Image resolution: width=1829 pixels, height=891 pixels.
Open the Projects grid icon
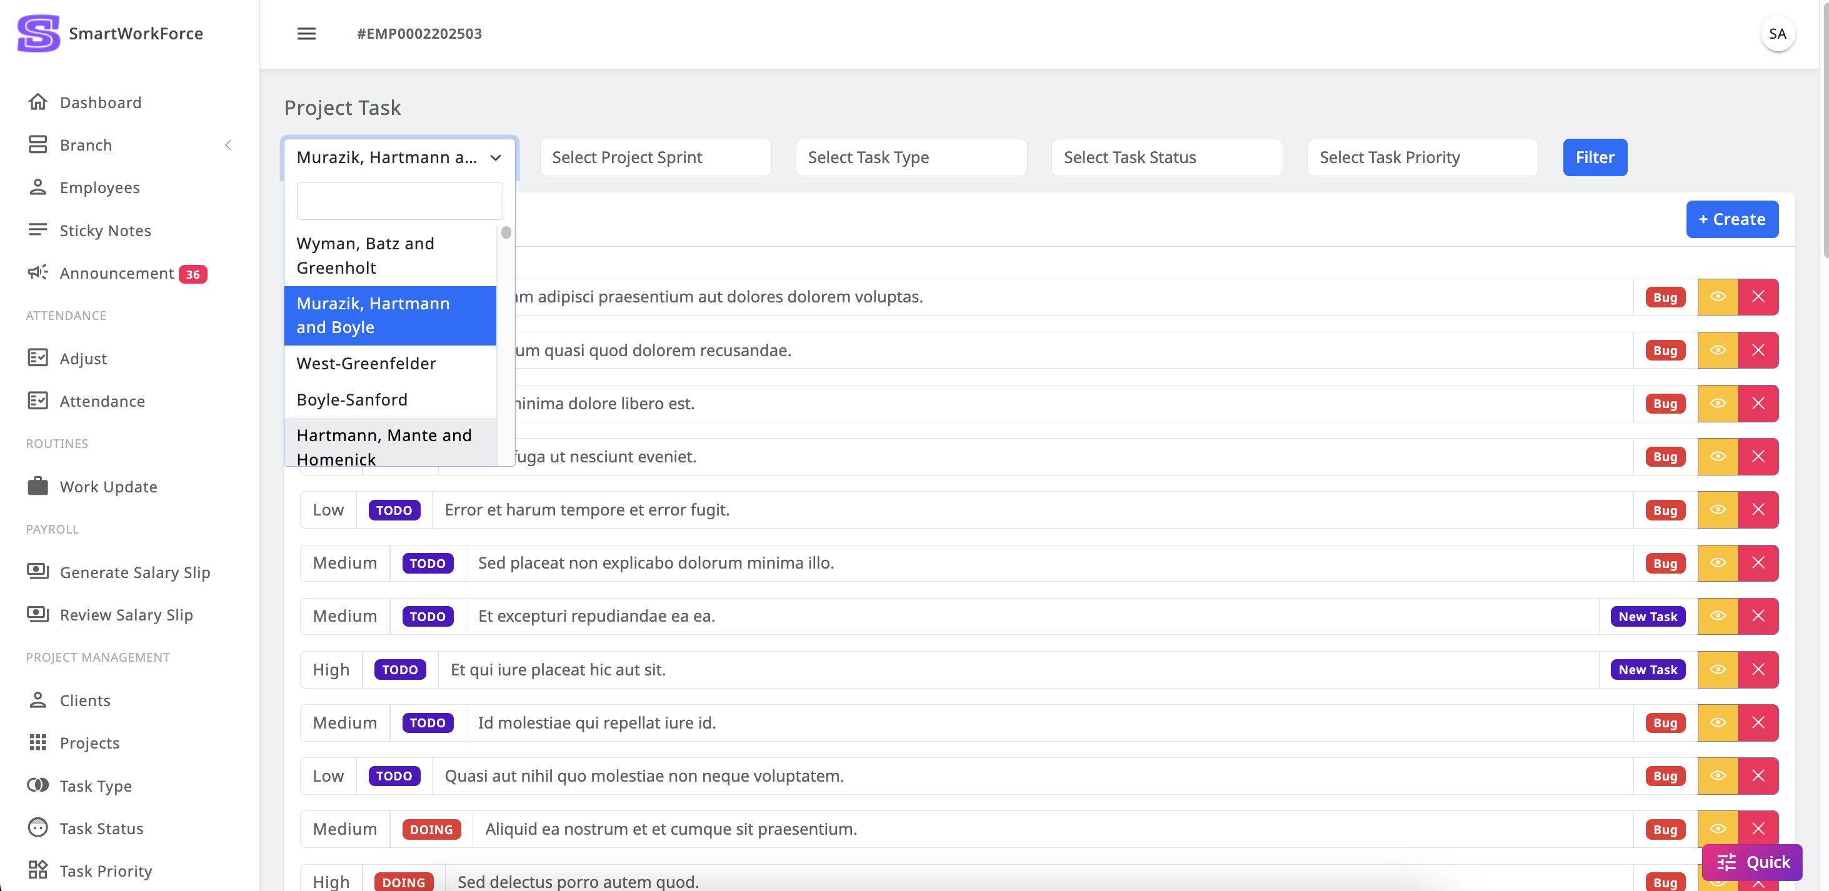coord(38,743)
